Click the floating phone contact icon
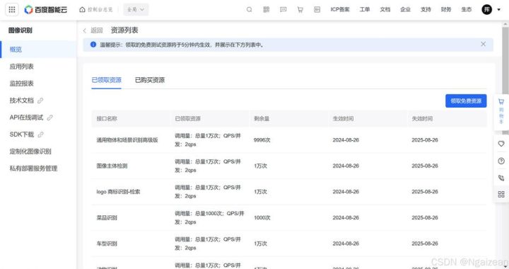509x269 pixels. pyautogui.click(x=501, y=178)
